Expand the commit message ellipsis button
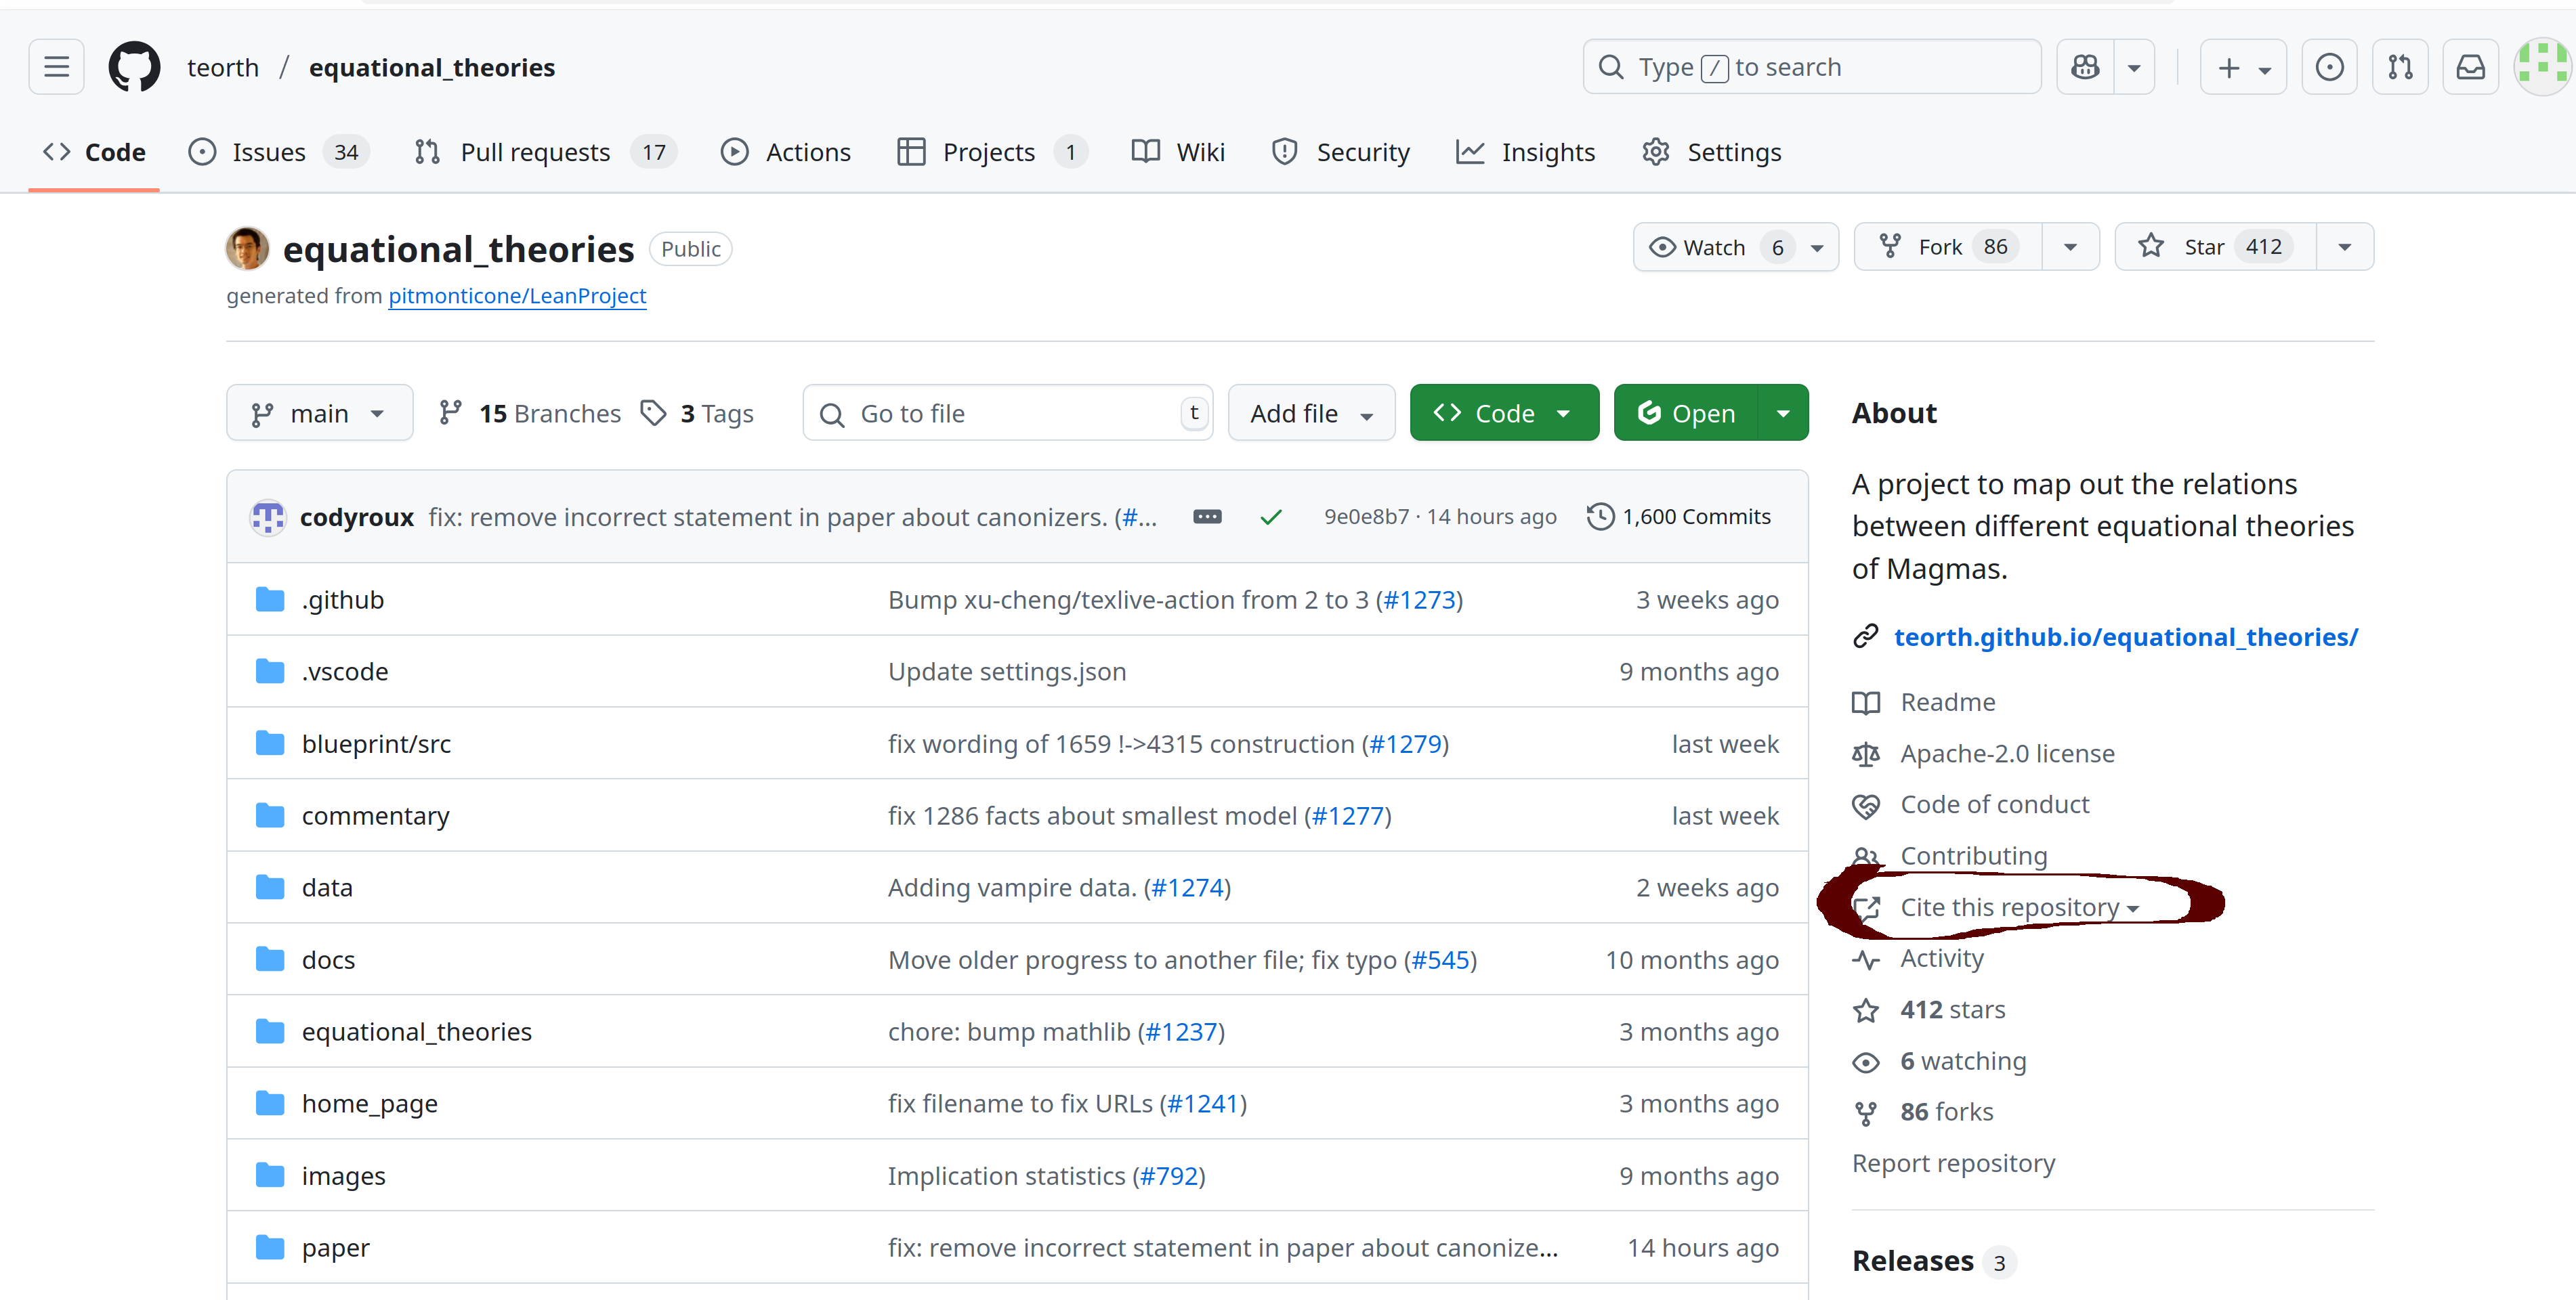The height and width of the screenshot is (1300, 2576). tap(1207, 517)
